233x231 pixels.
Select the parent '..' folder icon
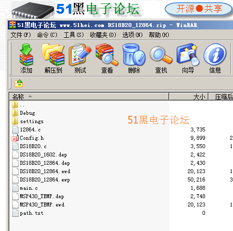pyautogui.click(x=15, y=104)
